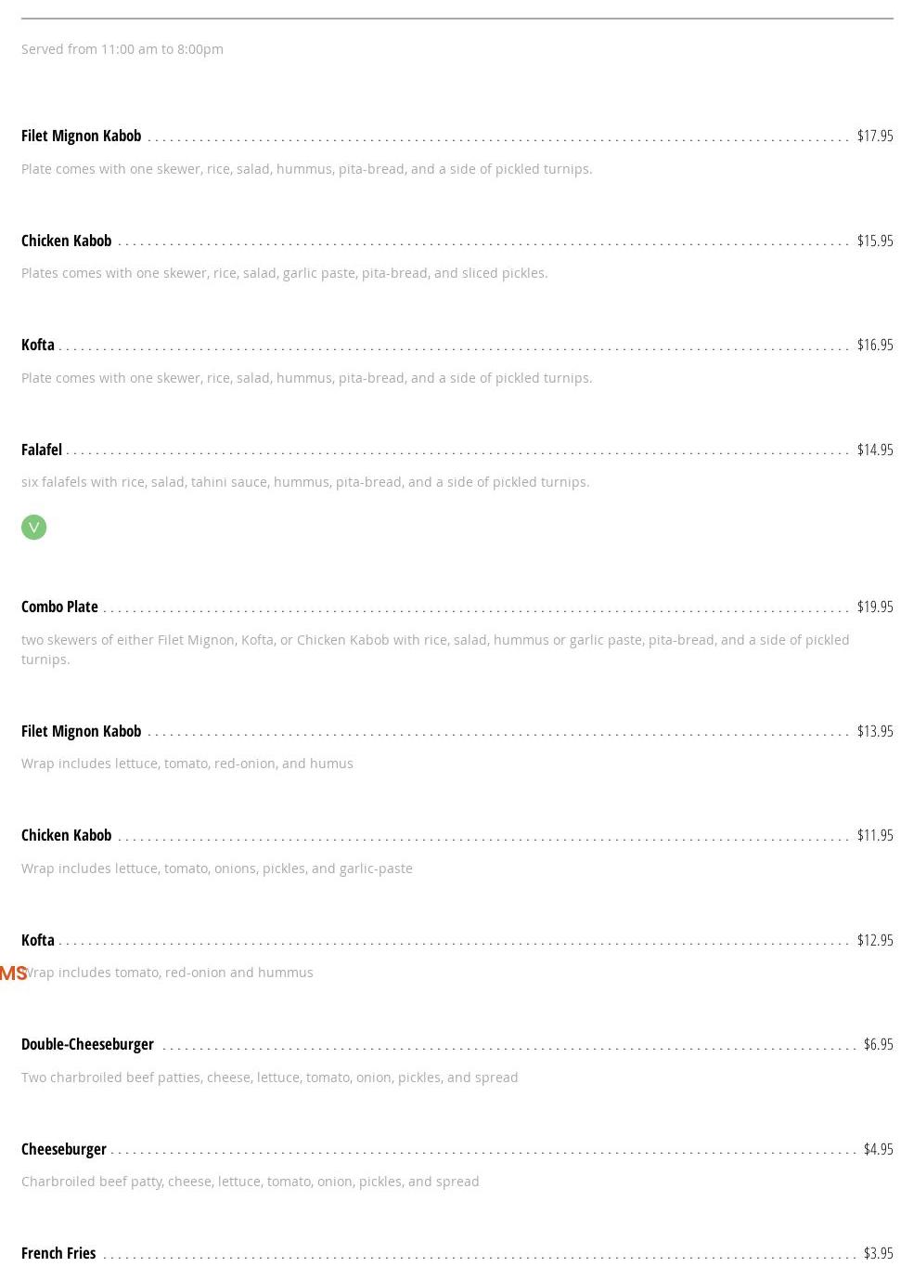Click the Double-Cheeseburger item name
The width and height of the screenshot is (914, 1267).
tap(87, 1044)
